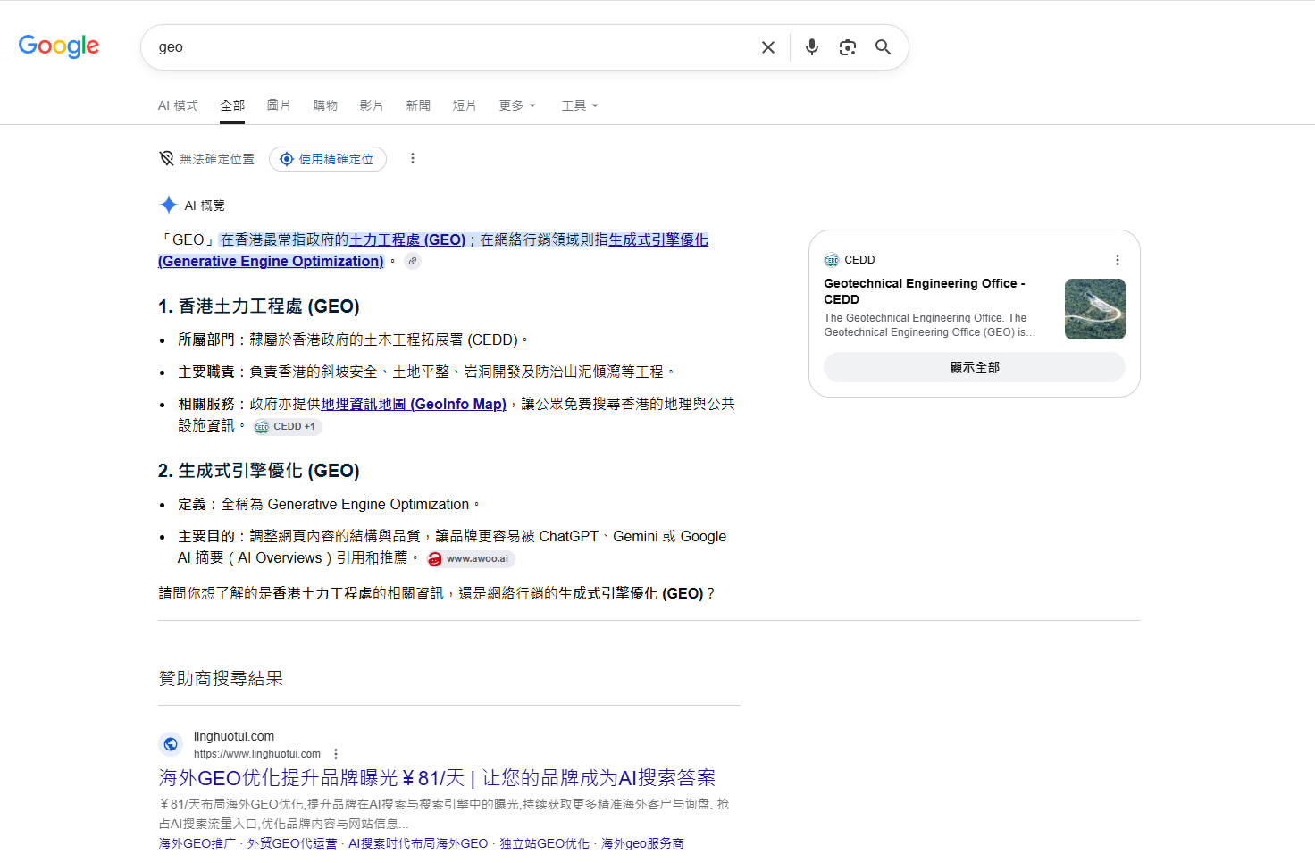This screenshot has height=863, width=1315.
Task: Select the 全部 results tab
Action: pyautogui.click(x=232, y=105)
